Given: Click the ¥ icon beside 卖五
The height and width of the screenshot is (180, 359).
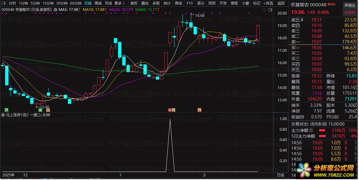Looking at the screenshot, I should click(302, 20).
